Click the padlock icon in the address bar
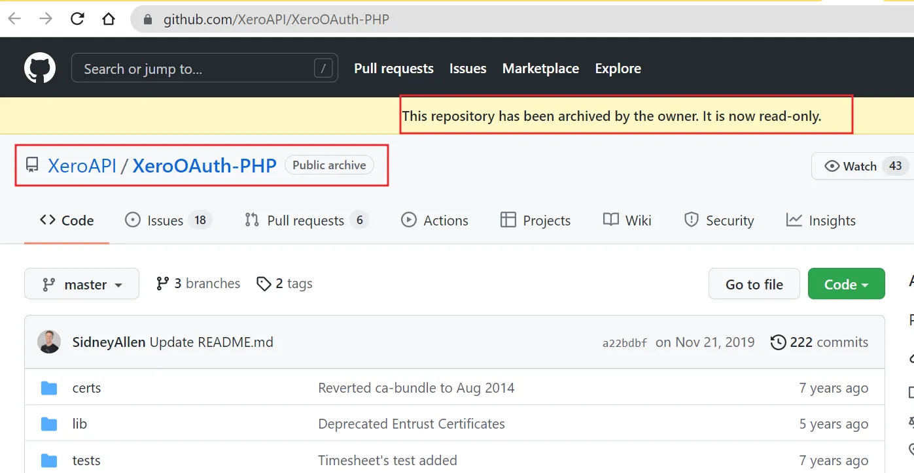The height and width of the screenshot is (473, 914). pos(148,20)
